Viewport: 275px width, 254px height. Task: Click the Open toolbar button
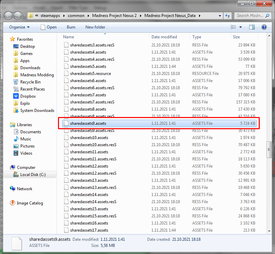(48, 27)
